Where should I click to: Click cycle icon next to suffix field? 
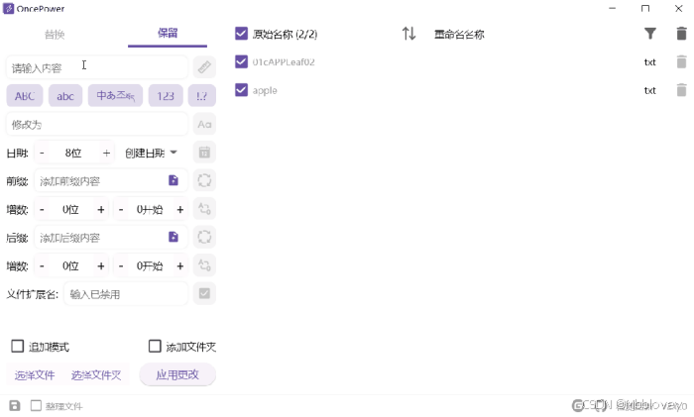coord(204,237)
